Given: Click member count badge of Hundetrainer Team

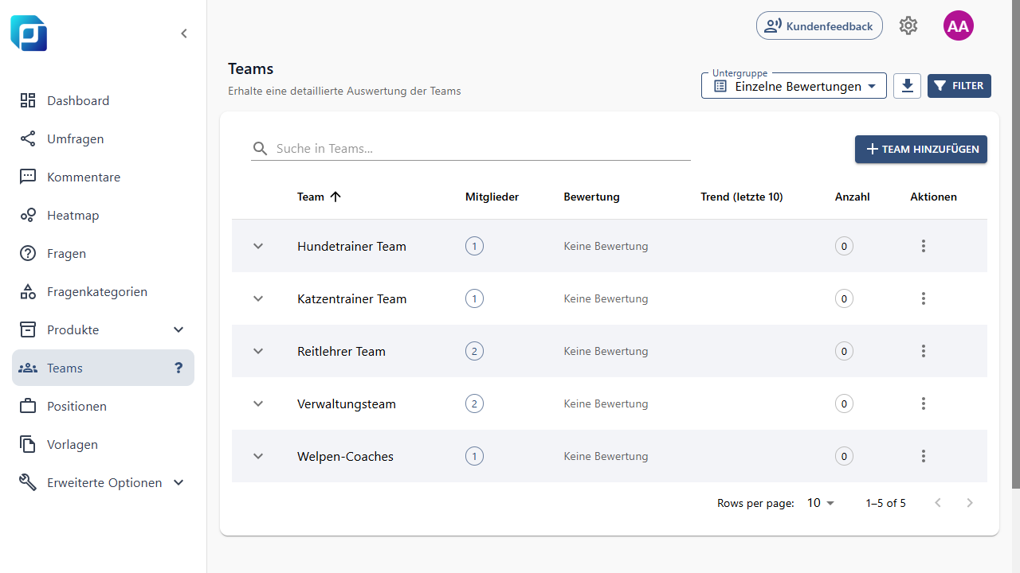Looking at the screenshot, I should pos(474,246).
